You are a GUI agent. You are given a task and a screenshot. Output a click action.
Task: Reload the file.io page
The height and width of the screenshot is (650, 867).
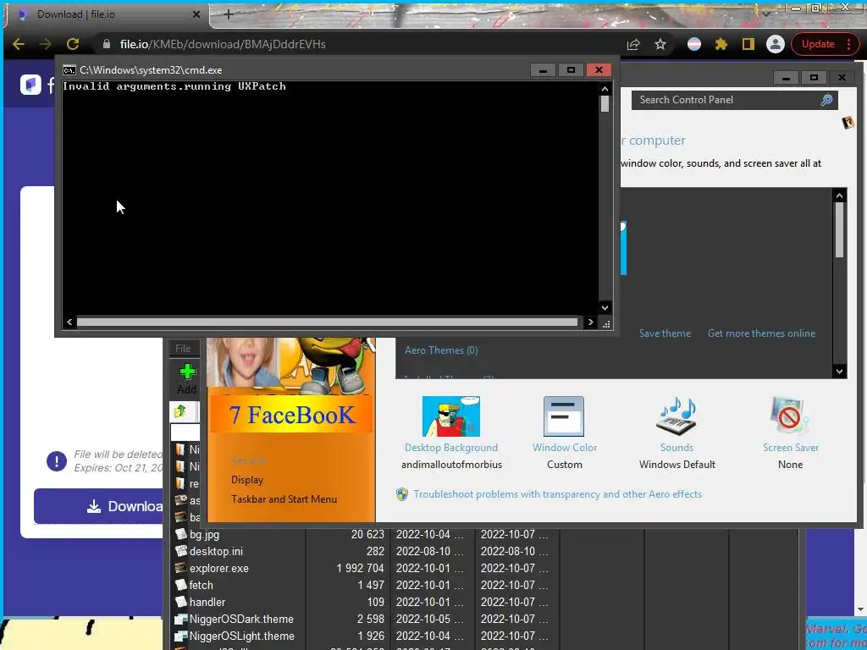(73, 44)
